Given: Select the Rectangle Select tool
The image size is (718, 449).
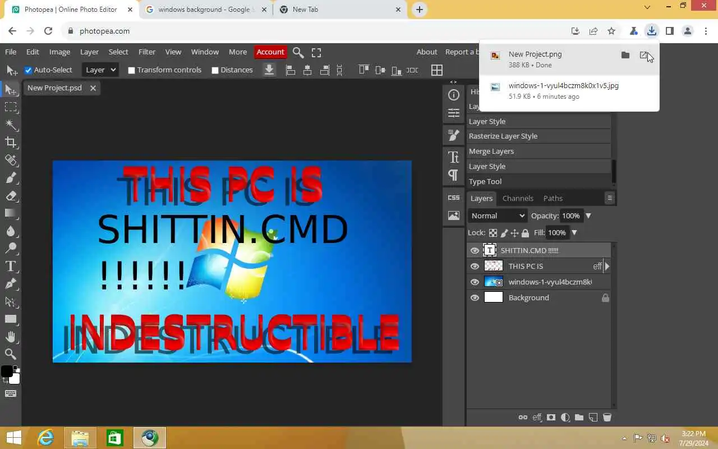Looking at the screenshot, I should coord(11,107).
